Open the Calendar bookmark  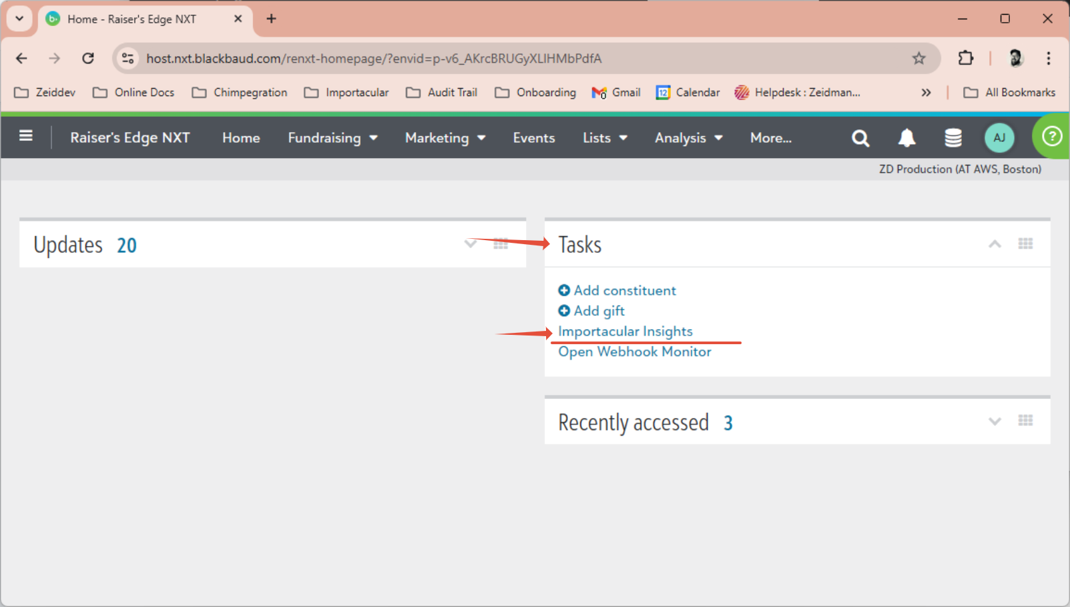pyautogui.click(x=688, y=93)
